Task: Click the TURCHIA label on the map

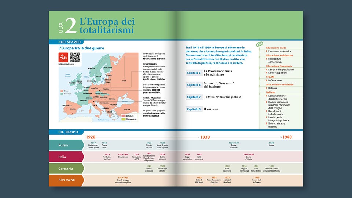Action: 127,110
